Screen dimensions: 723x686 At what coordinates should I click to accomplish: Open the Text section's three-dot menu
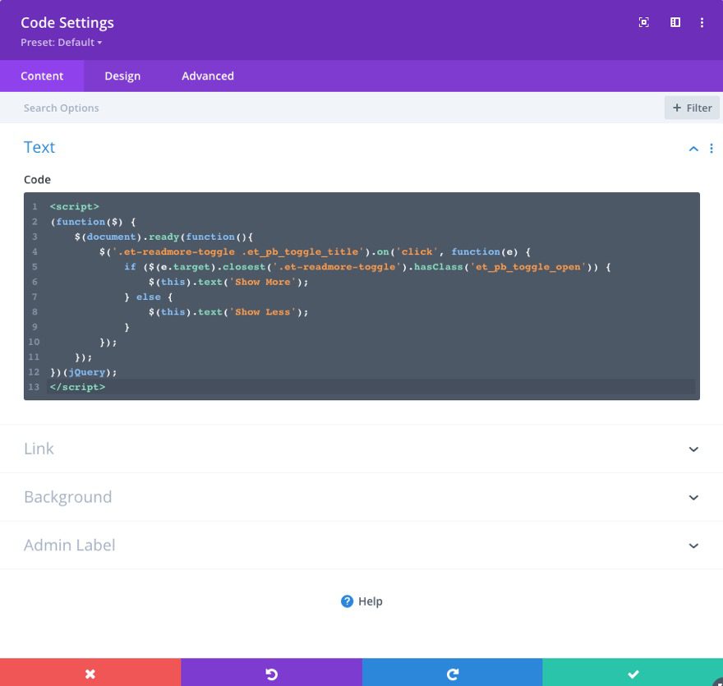[x=711, y=148]
